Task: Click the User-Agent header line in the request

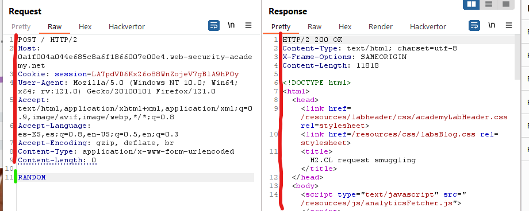Action: tap(128, 87)
